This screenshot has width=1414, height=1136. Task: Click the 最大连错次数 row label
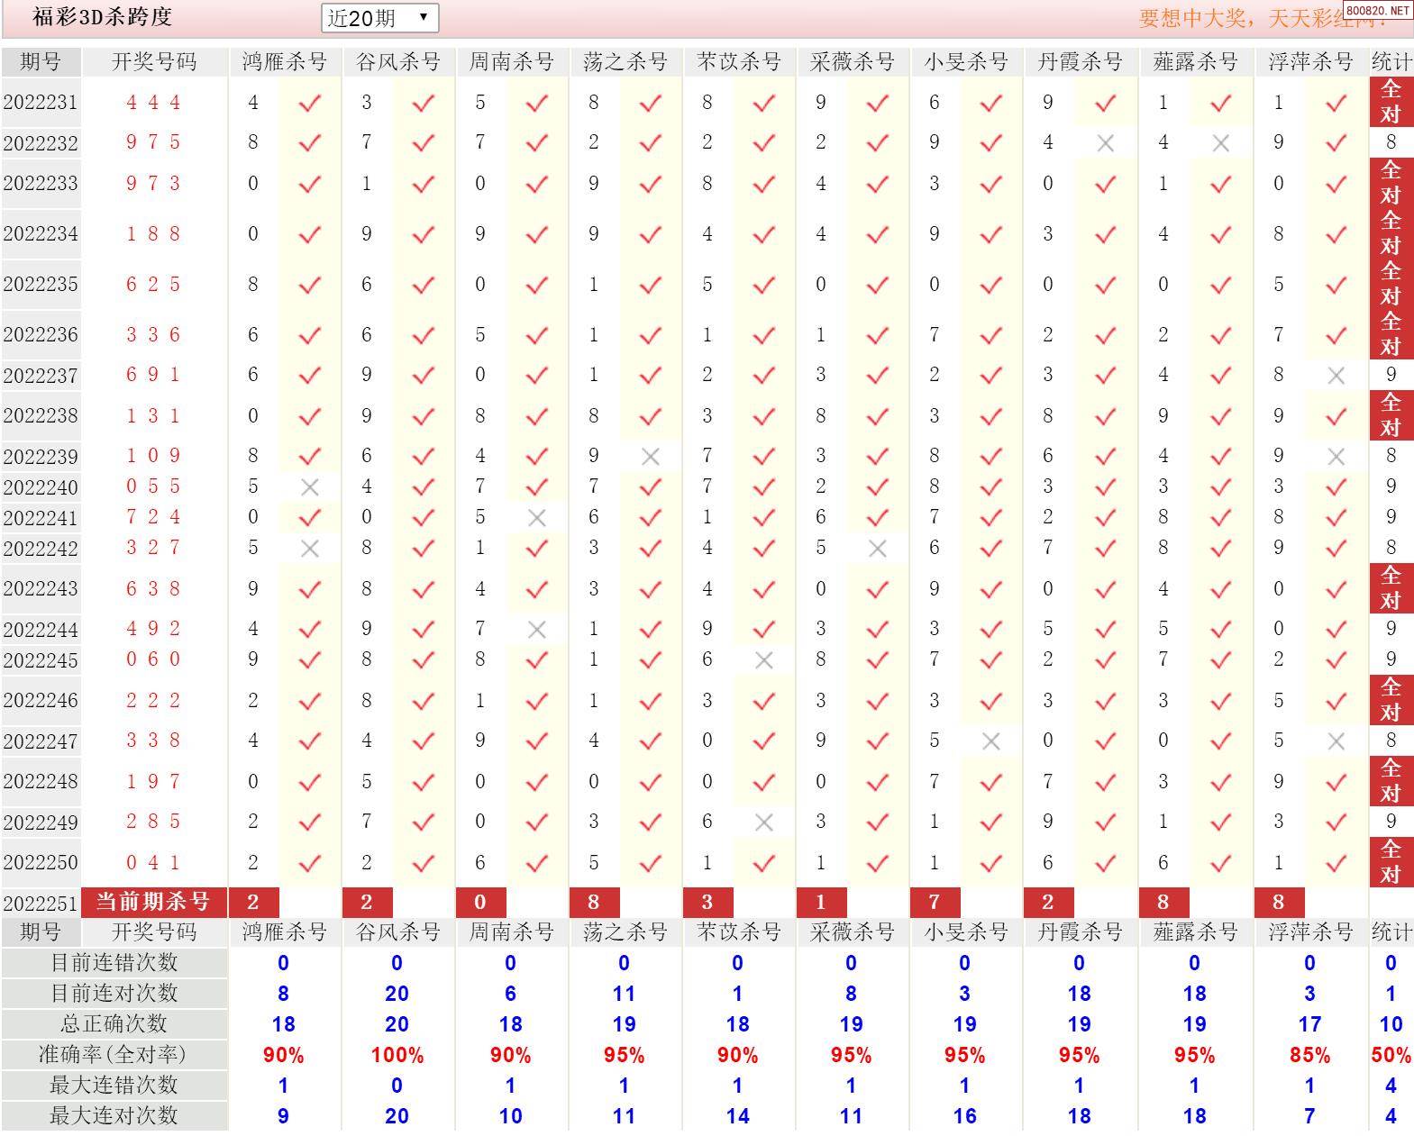(114, 1086)
